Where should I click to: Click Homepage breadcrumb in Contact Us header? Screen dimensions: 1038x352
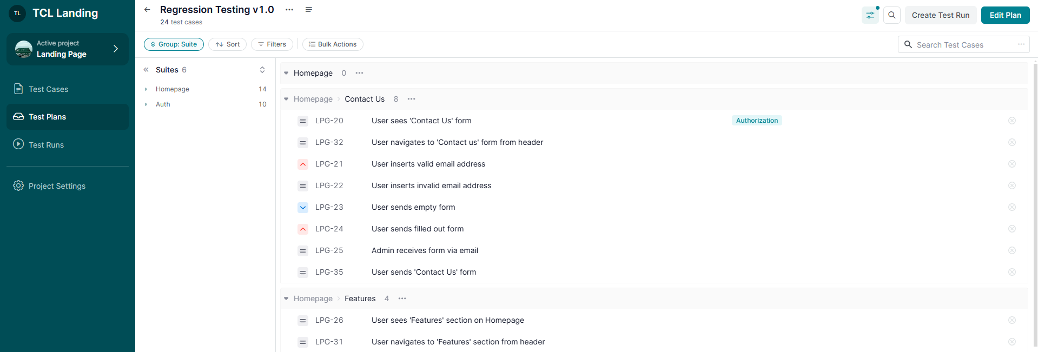313,99
